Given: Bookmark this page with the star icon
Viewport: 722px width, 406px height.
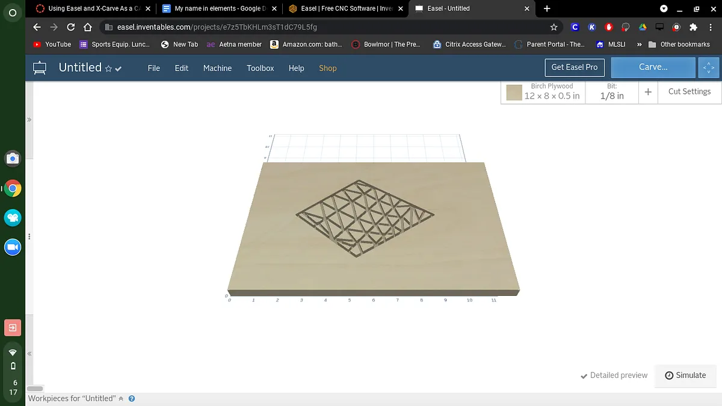Looking at the screenshot, I should [554, 27].
